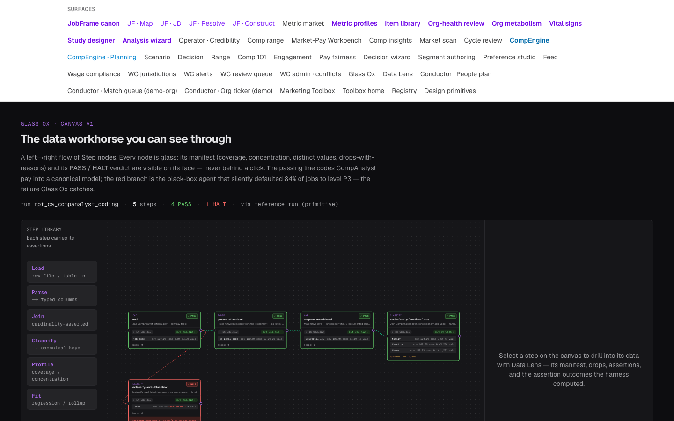This screenshot has height=421, width=674.
Task: Open CompEngine · Planning link
Action: [102, 57]
